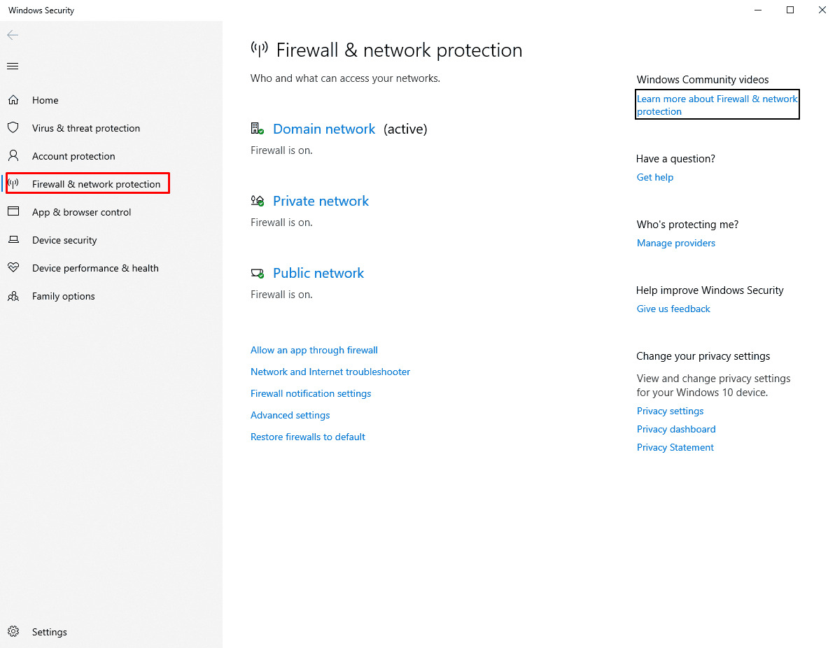
Task: Close the Windows Security window
Action: coord(822,10)
